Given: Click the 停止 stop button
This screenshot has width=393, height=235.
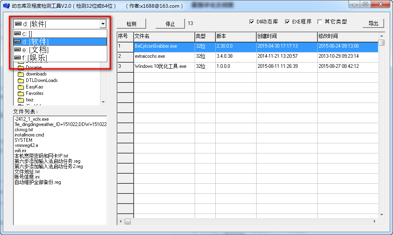Looking at the screenshot, I should click(x=170, y=24).
